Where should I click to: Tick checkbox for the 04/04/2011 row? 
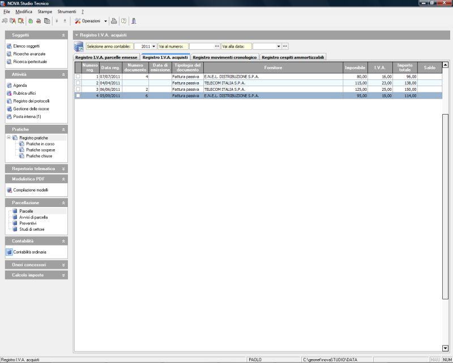(x=78, y=83)
